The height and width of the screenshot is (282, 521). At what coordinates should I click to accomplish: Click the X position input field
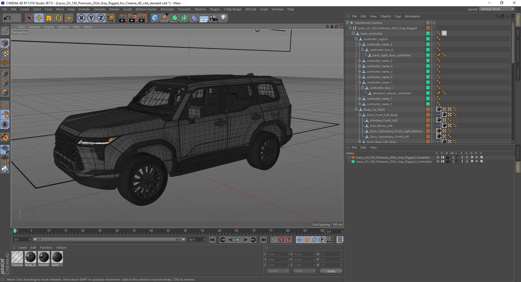pyautogui.click(x=278, y=254)
